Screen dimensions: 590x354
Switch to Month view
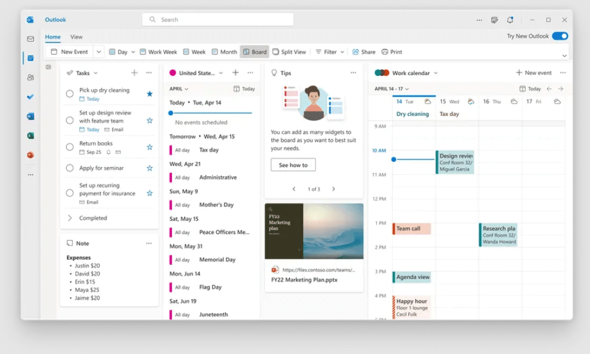pos(225,52)
